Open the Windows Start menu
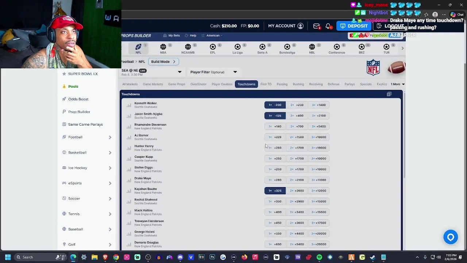This screenshot has width=467, height=263. click(8, 257)
